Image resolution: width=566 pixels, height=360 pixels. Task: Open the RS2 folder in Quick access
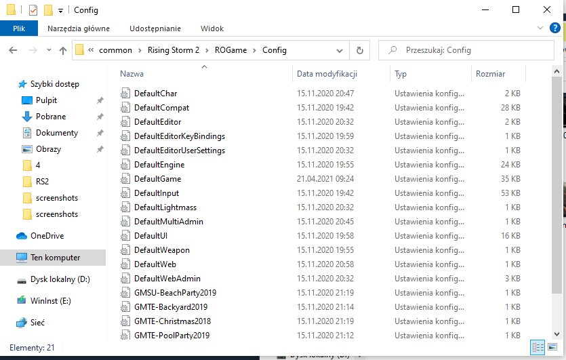coord(42,182)
